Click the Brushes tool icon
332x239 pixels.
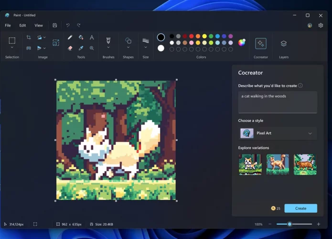(x=108, y=40)
